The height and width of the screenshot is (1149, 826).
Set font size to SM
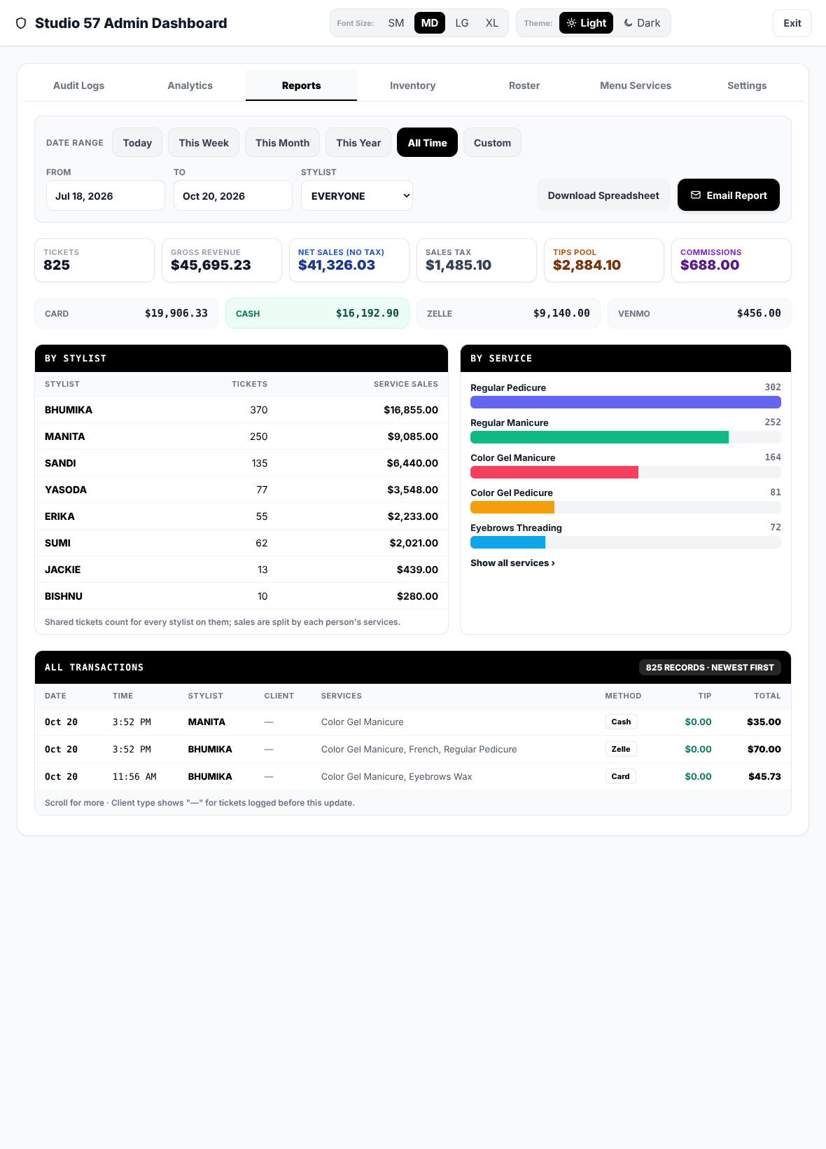pyautogui.click(x=396, y=23)
